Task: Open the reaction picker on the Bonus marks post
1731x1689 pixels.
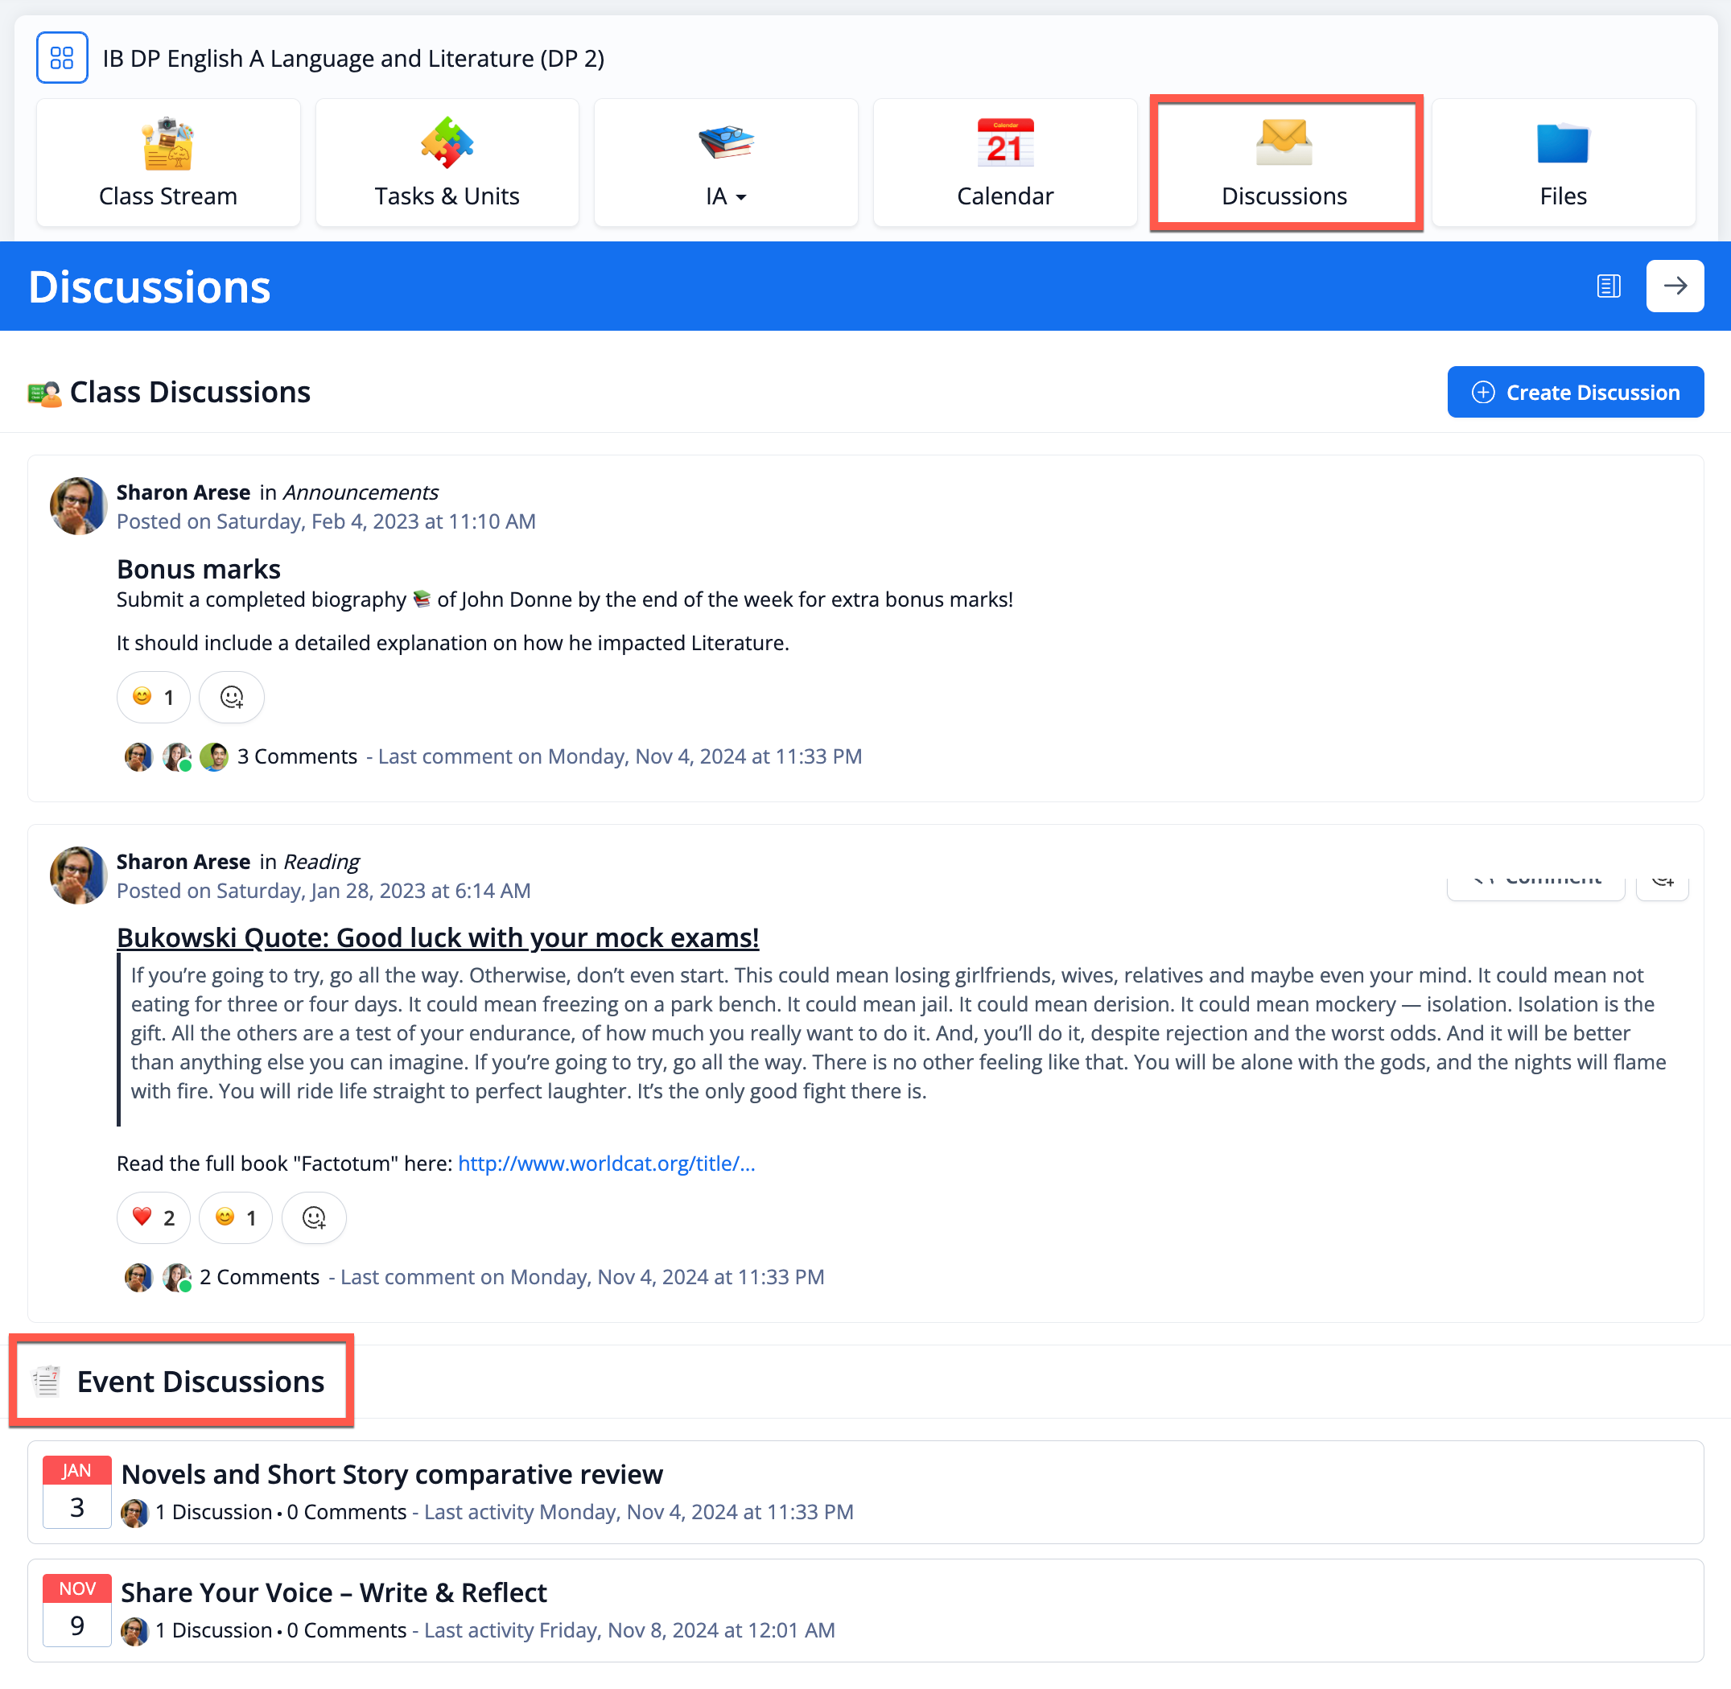Action: point(231,697)
